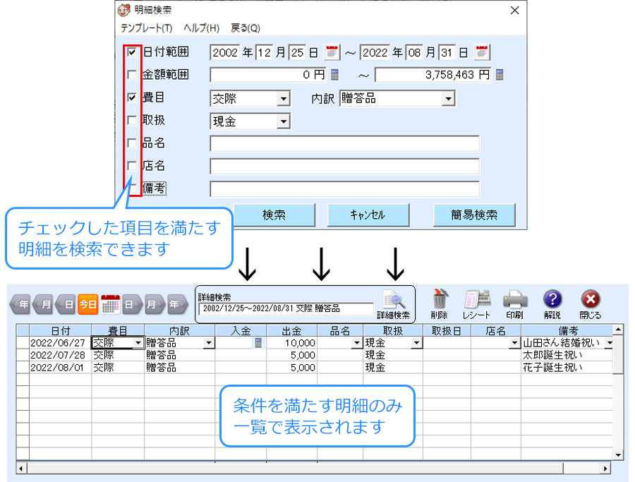635x482 pixels.
Task: Click the end month field 08
Action: 414,53
